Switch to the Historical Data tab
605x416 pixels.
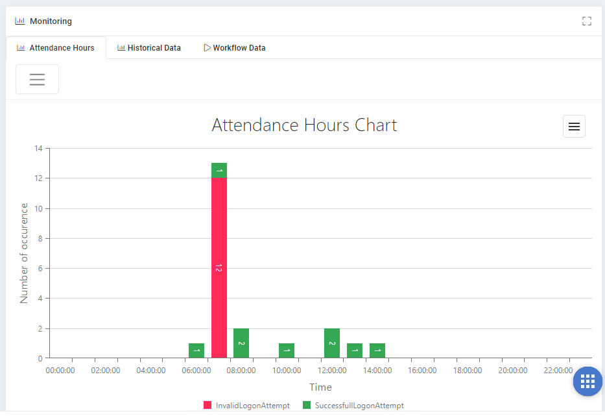click(x=149, y=48)
